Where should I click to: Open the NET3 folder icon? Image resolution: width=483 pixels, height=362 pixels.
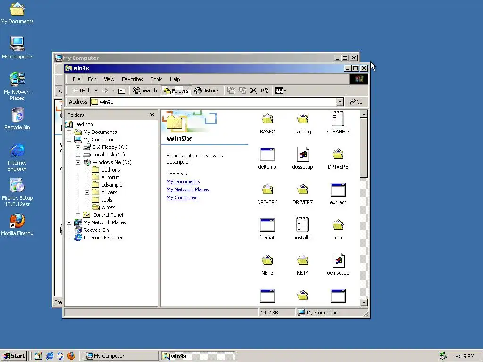click(x=267, y=260)
